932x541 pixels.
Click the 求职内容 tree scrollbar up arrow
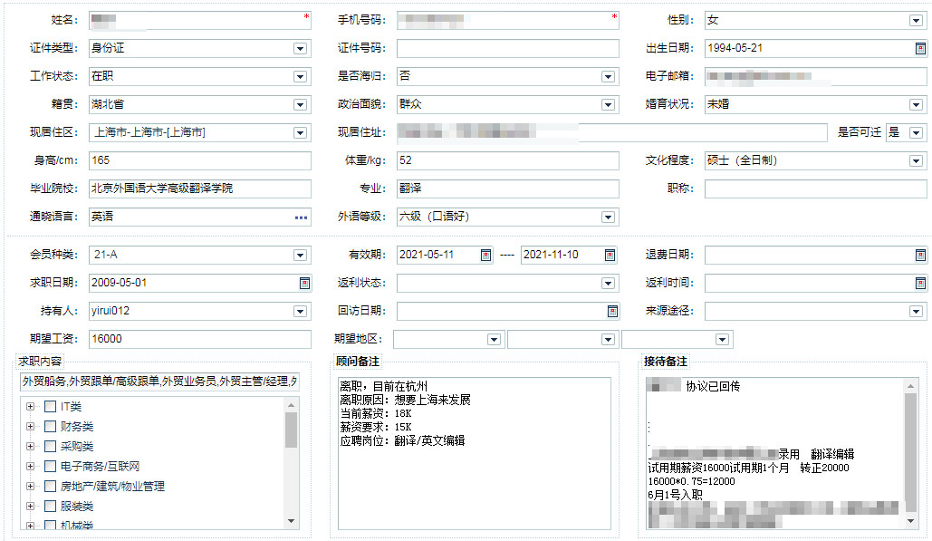[292, 405]
